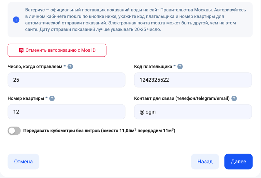
Task: Click the Mos ID logo icon
Action: tap(21, 50)
